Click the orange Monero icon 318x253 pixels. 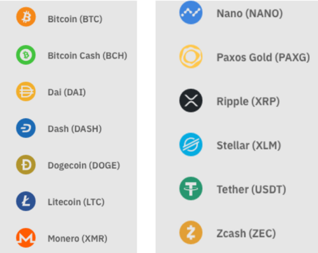(x=26, y=238)
